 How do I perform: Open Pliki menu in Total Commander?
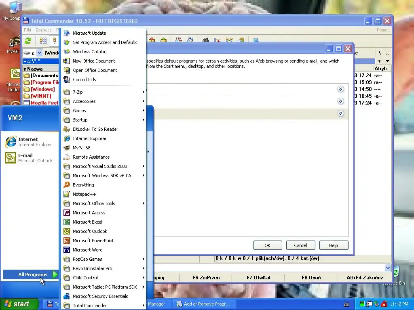coord(27,30)
